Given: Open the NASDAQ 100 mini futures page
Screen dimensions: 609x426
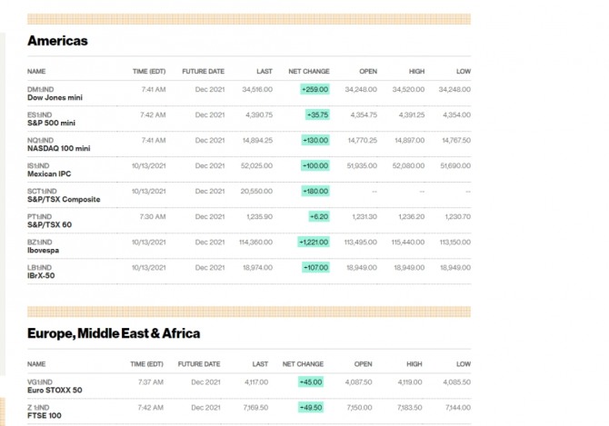Looking at the screenshot, I should point(59,148).
